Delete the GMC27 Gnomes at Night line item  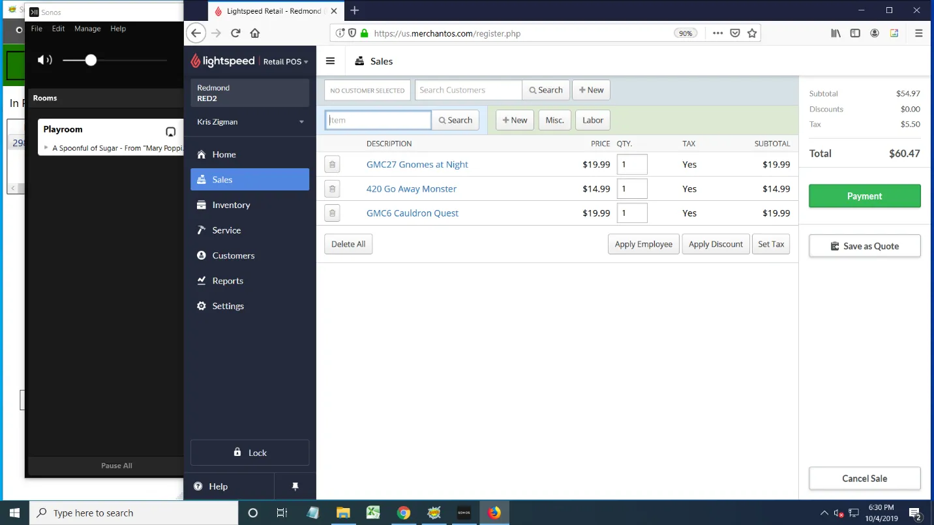332,164
